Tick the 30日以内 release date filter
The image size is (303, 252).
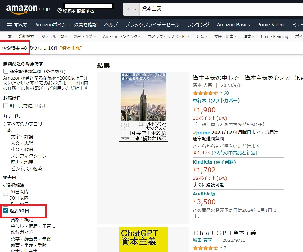coord(5,191)
